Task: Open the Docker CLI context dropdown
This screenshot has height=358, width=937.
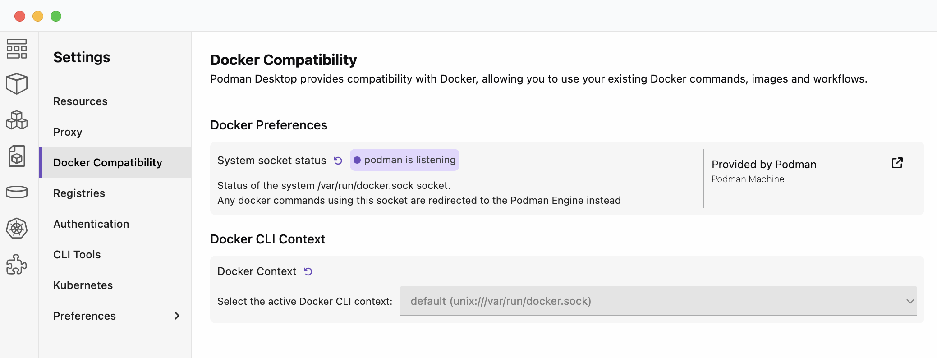Action: (658, 301)
